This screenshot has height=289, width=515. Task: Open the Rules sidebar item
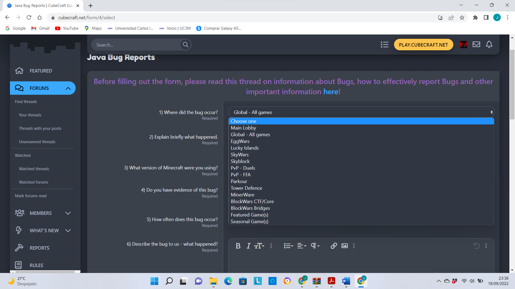pyautogui.click(x=36, y=265)
